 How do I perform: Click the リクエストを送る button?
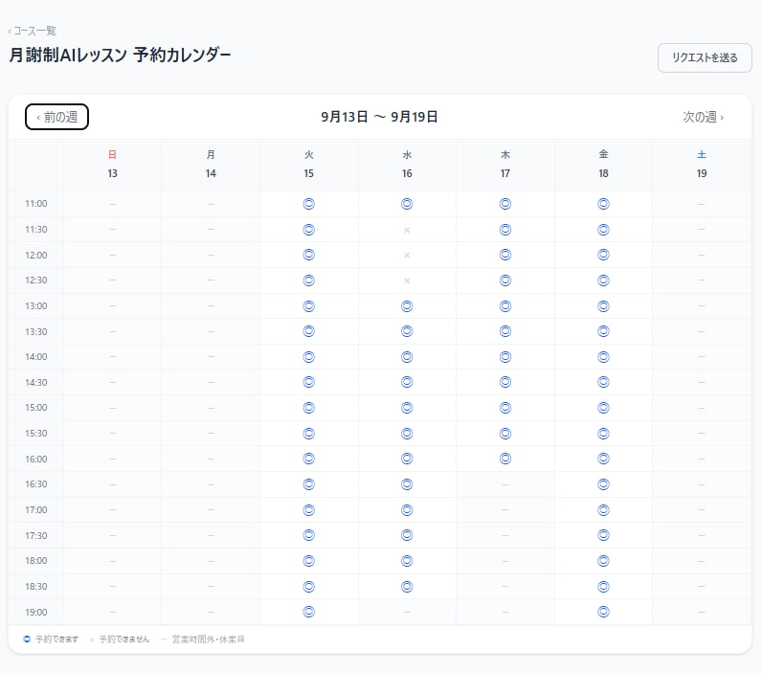[705, 57]
